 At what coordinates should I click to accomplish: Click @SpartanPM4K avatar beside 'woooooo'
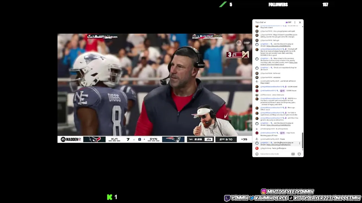coord(257,77)
